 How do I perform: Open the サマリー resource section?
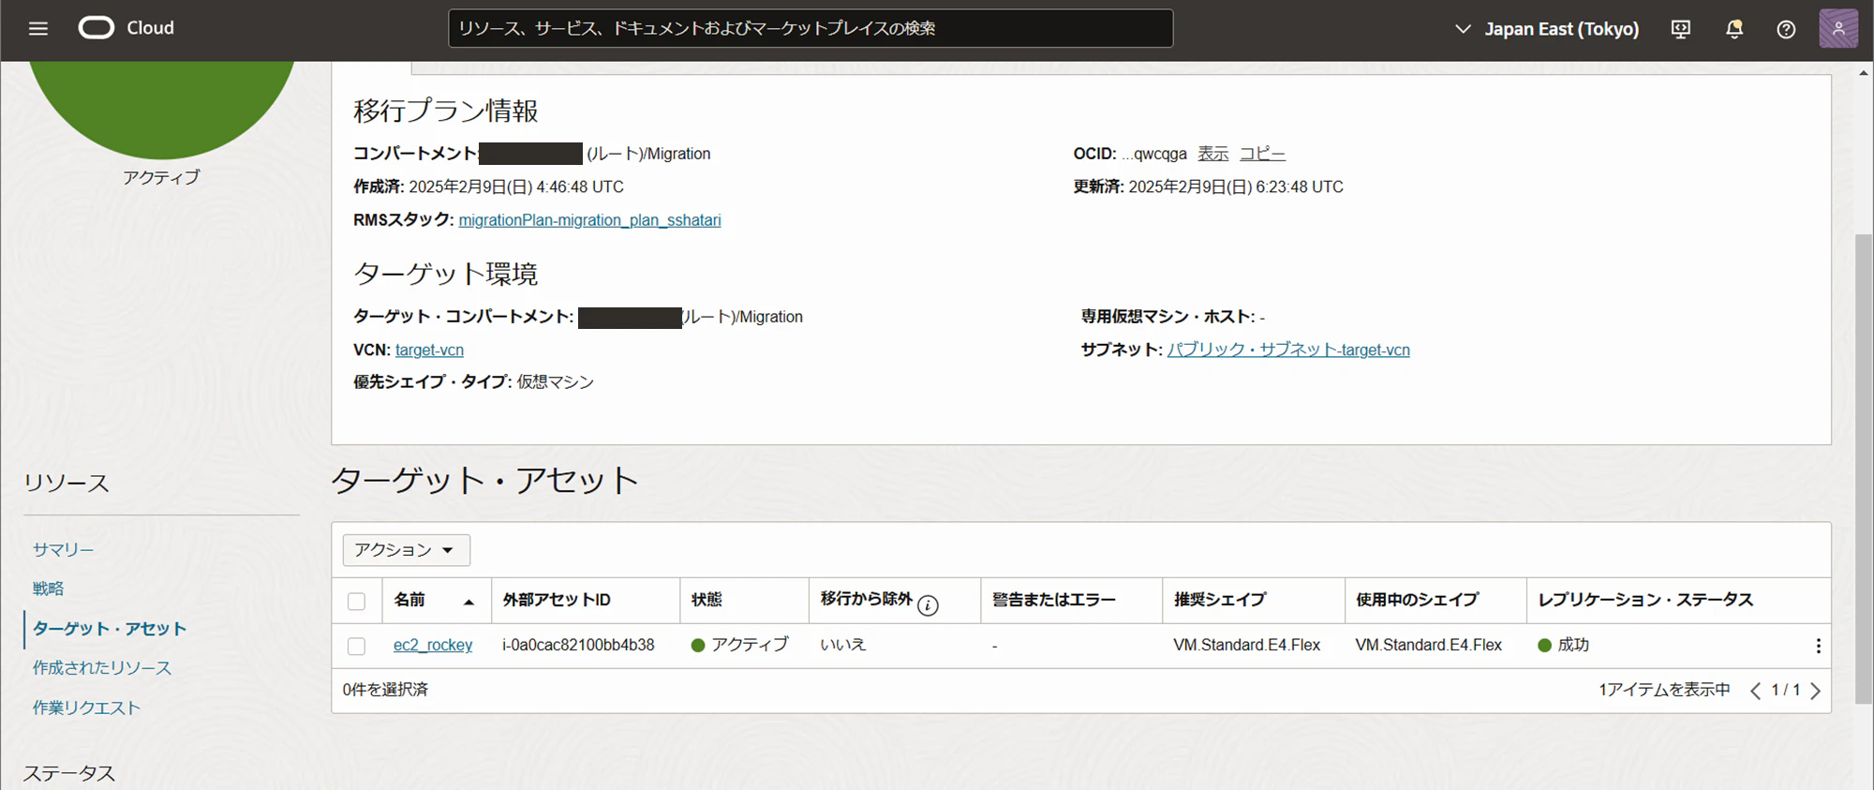click(63, 550)
